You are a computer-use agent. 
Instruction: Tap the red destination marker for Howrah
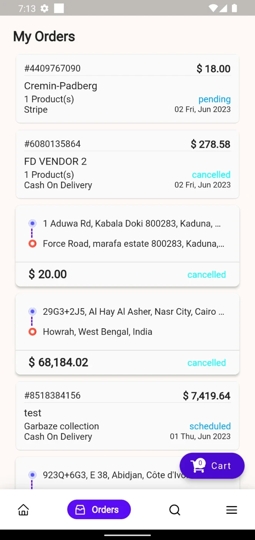click(32, 332)
